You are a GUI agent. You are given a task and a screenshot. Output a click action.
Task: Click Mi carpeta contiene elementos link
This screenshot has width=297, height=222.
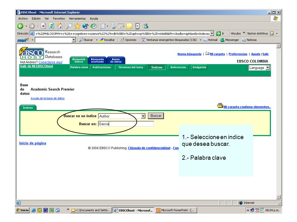tap(247, 107)
